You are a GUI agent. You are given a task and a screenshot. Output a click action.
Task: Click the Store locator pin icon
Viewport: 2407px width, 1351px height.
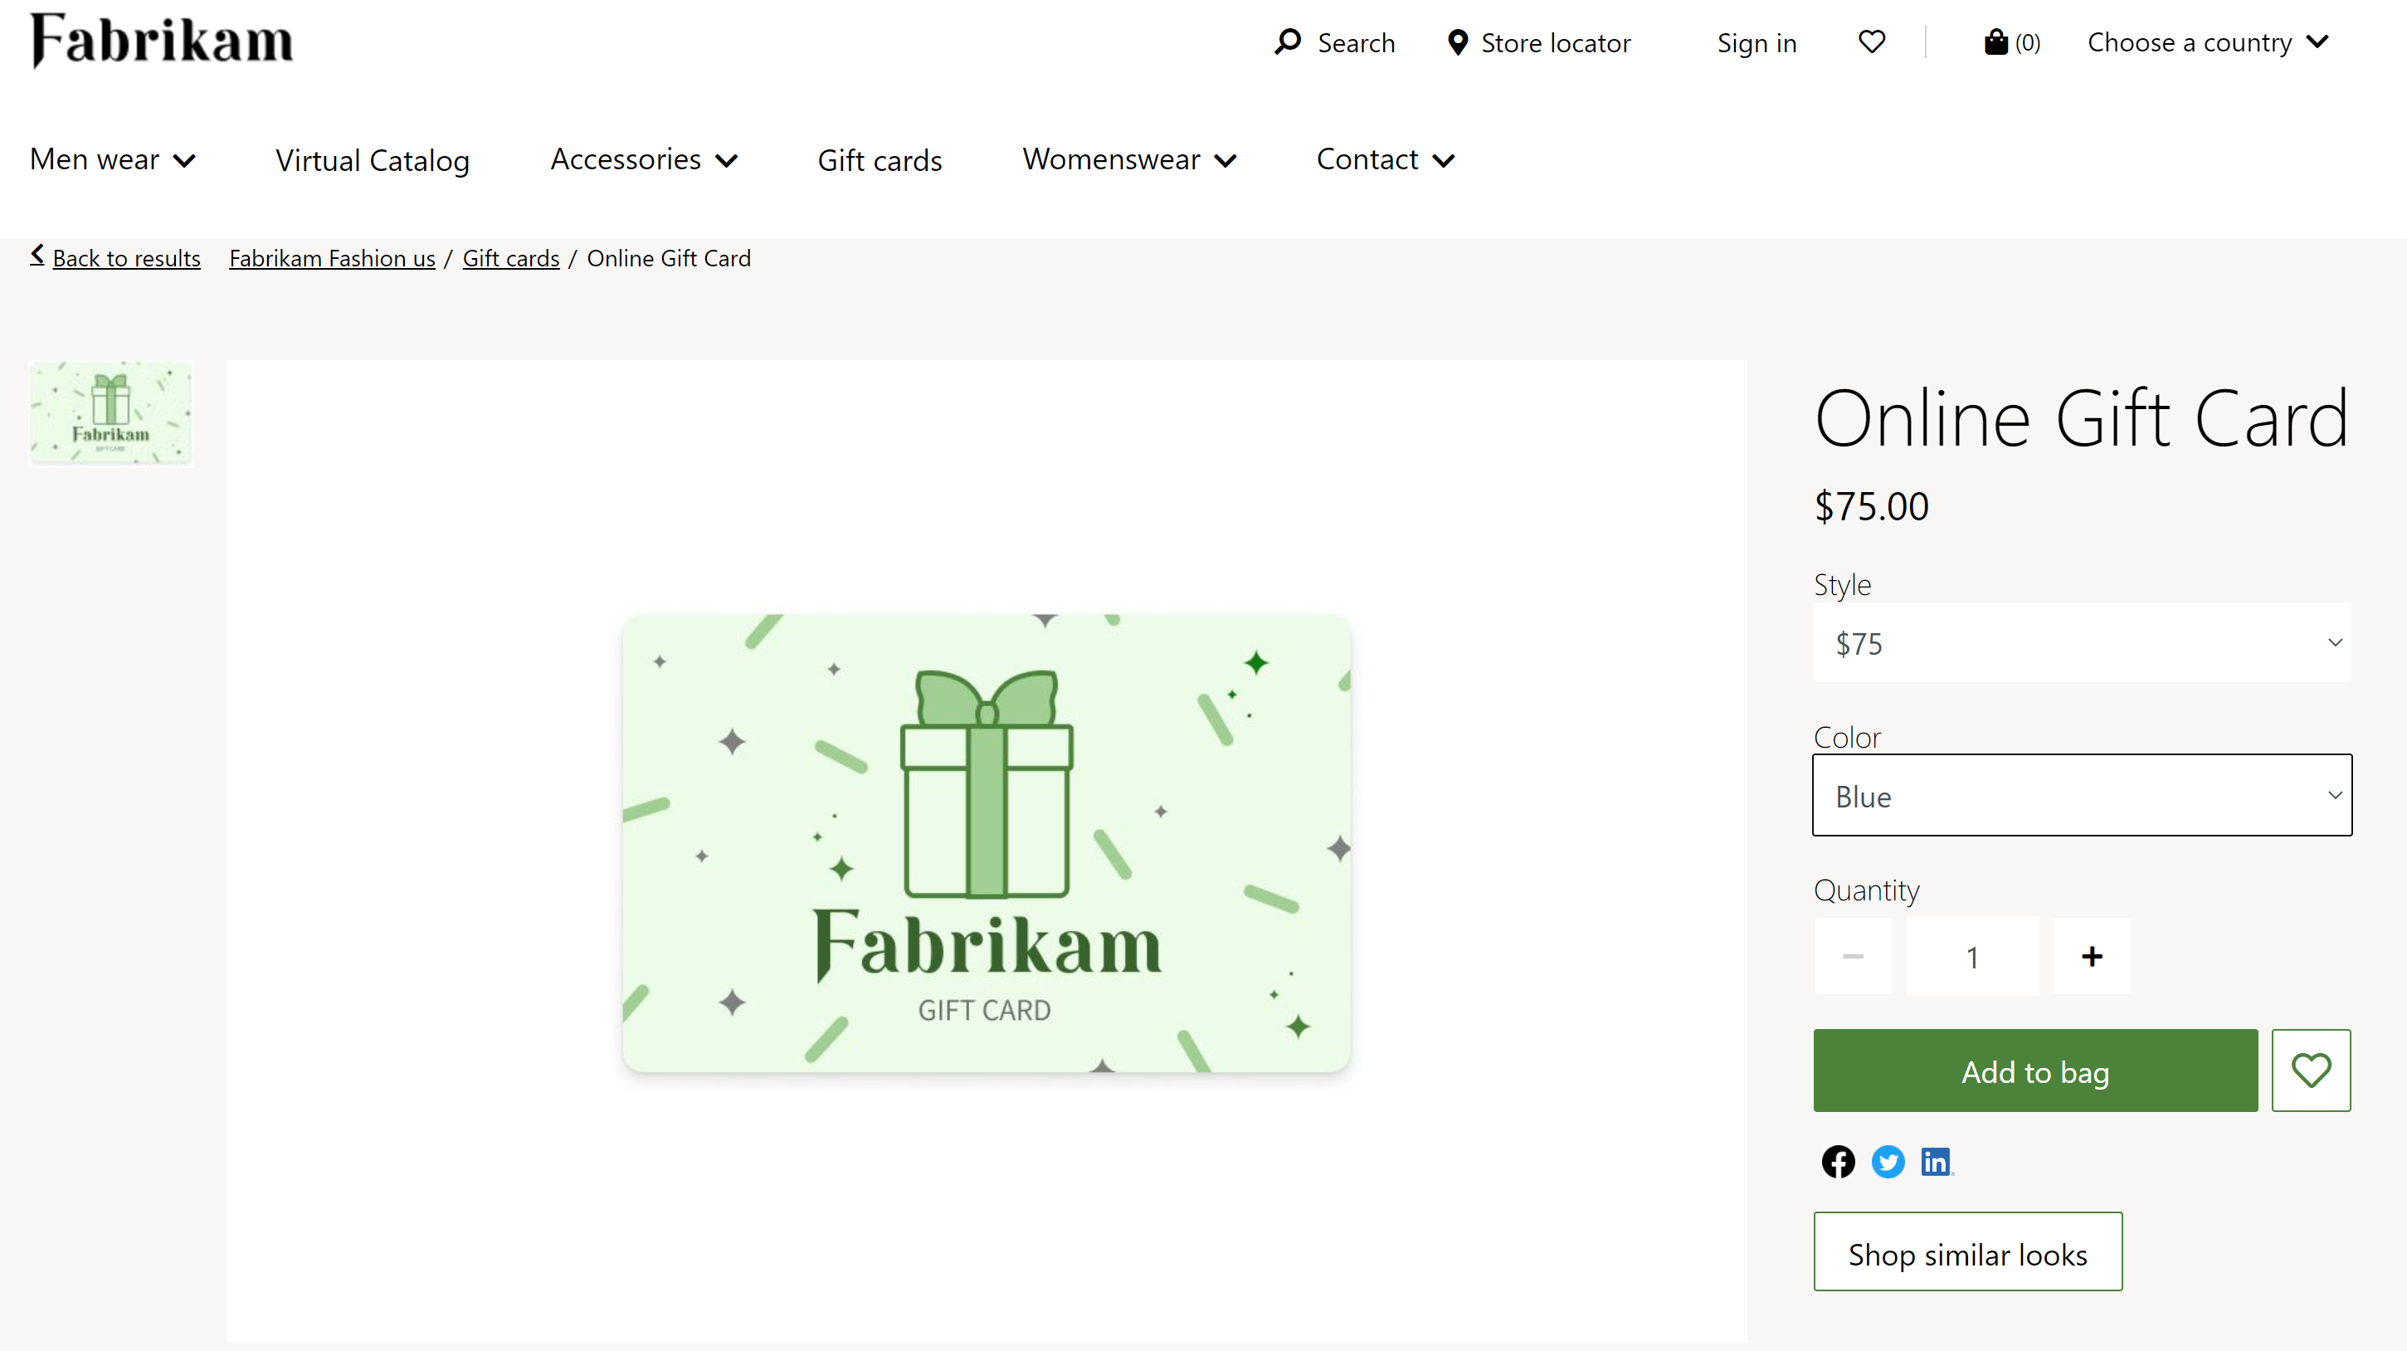click(1454, 41)
